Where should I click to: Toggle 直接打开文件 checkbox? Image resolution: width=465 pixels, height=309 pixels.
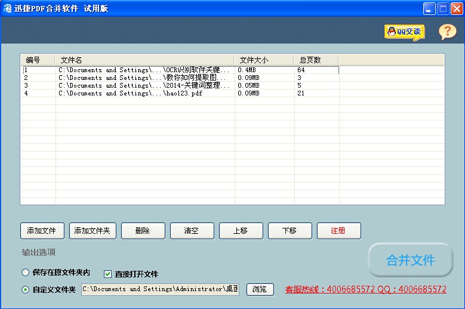(108, 274)
